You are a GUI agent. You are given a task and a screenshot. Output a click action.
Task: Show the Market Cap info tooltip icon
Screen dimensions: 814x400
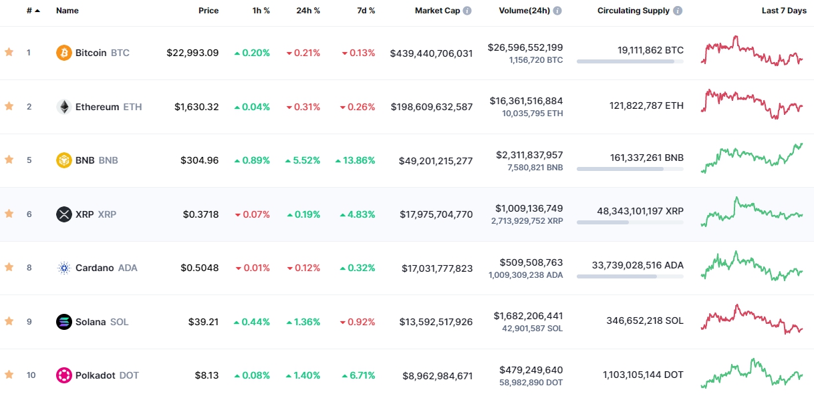pos(467,11)
